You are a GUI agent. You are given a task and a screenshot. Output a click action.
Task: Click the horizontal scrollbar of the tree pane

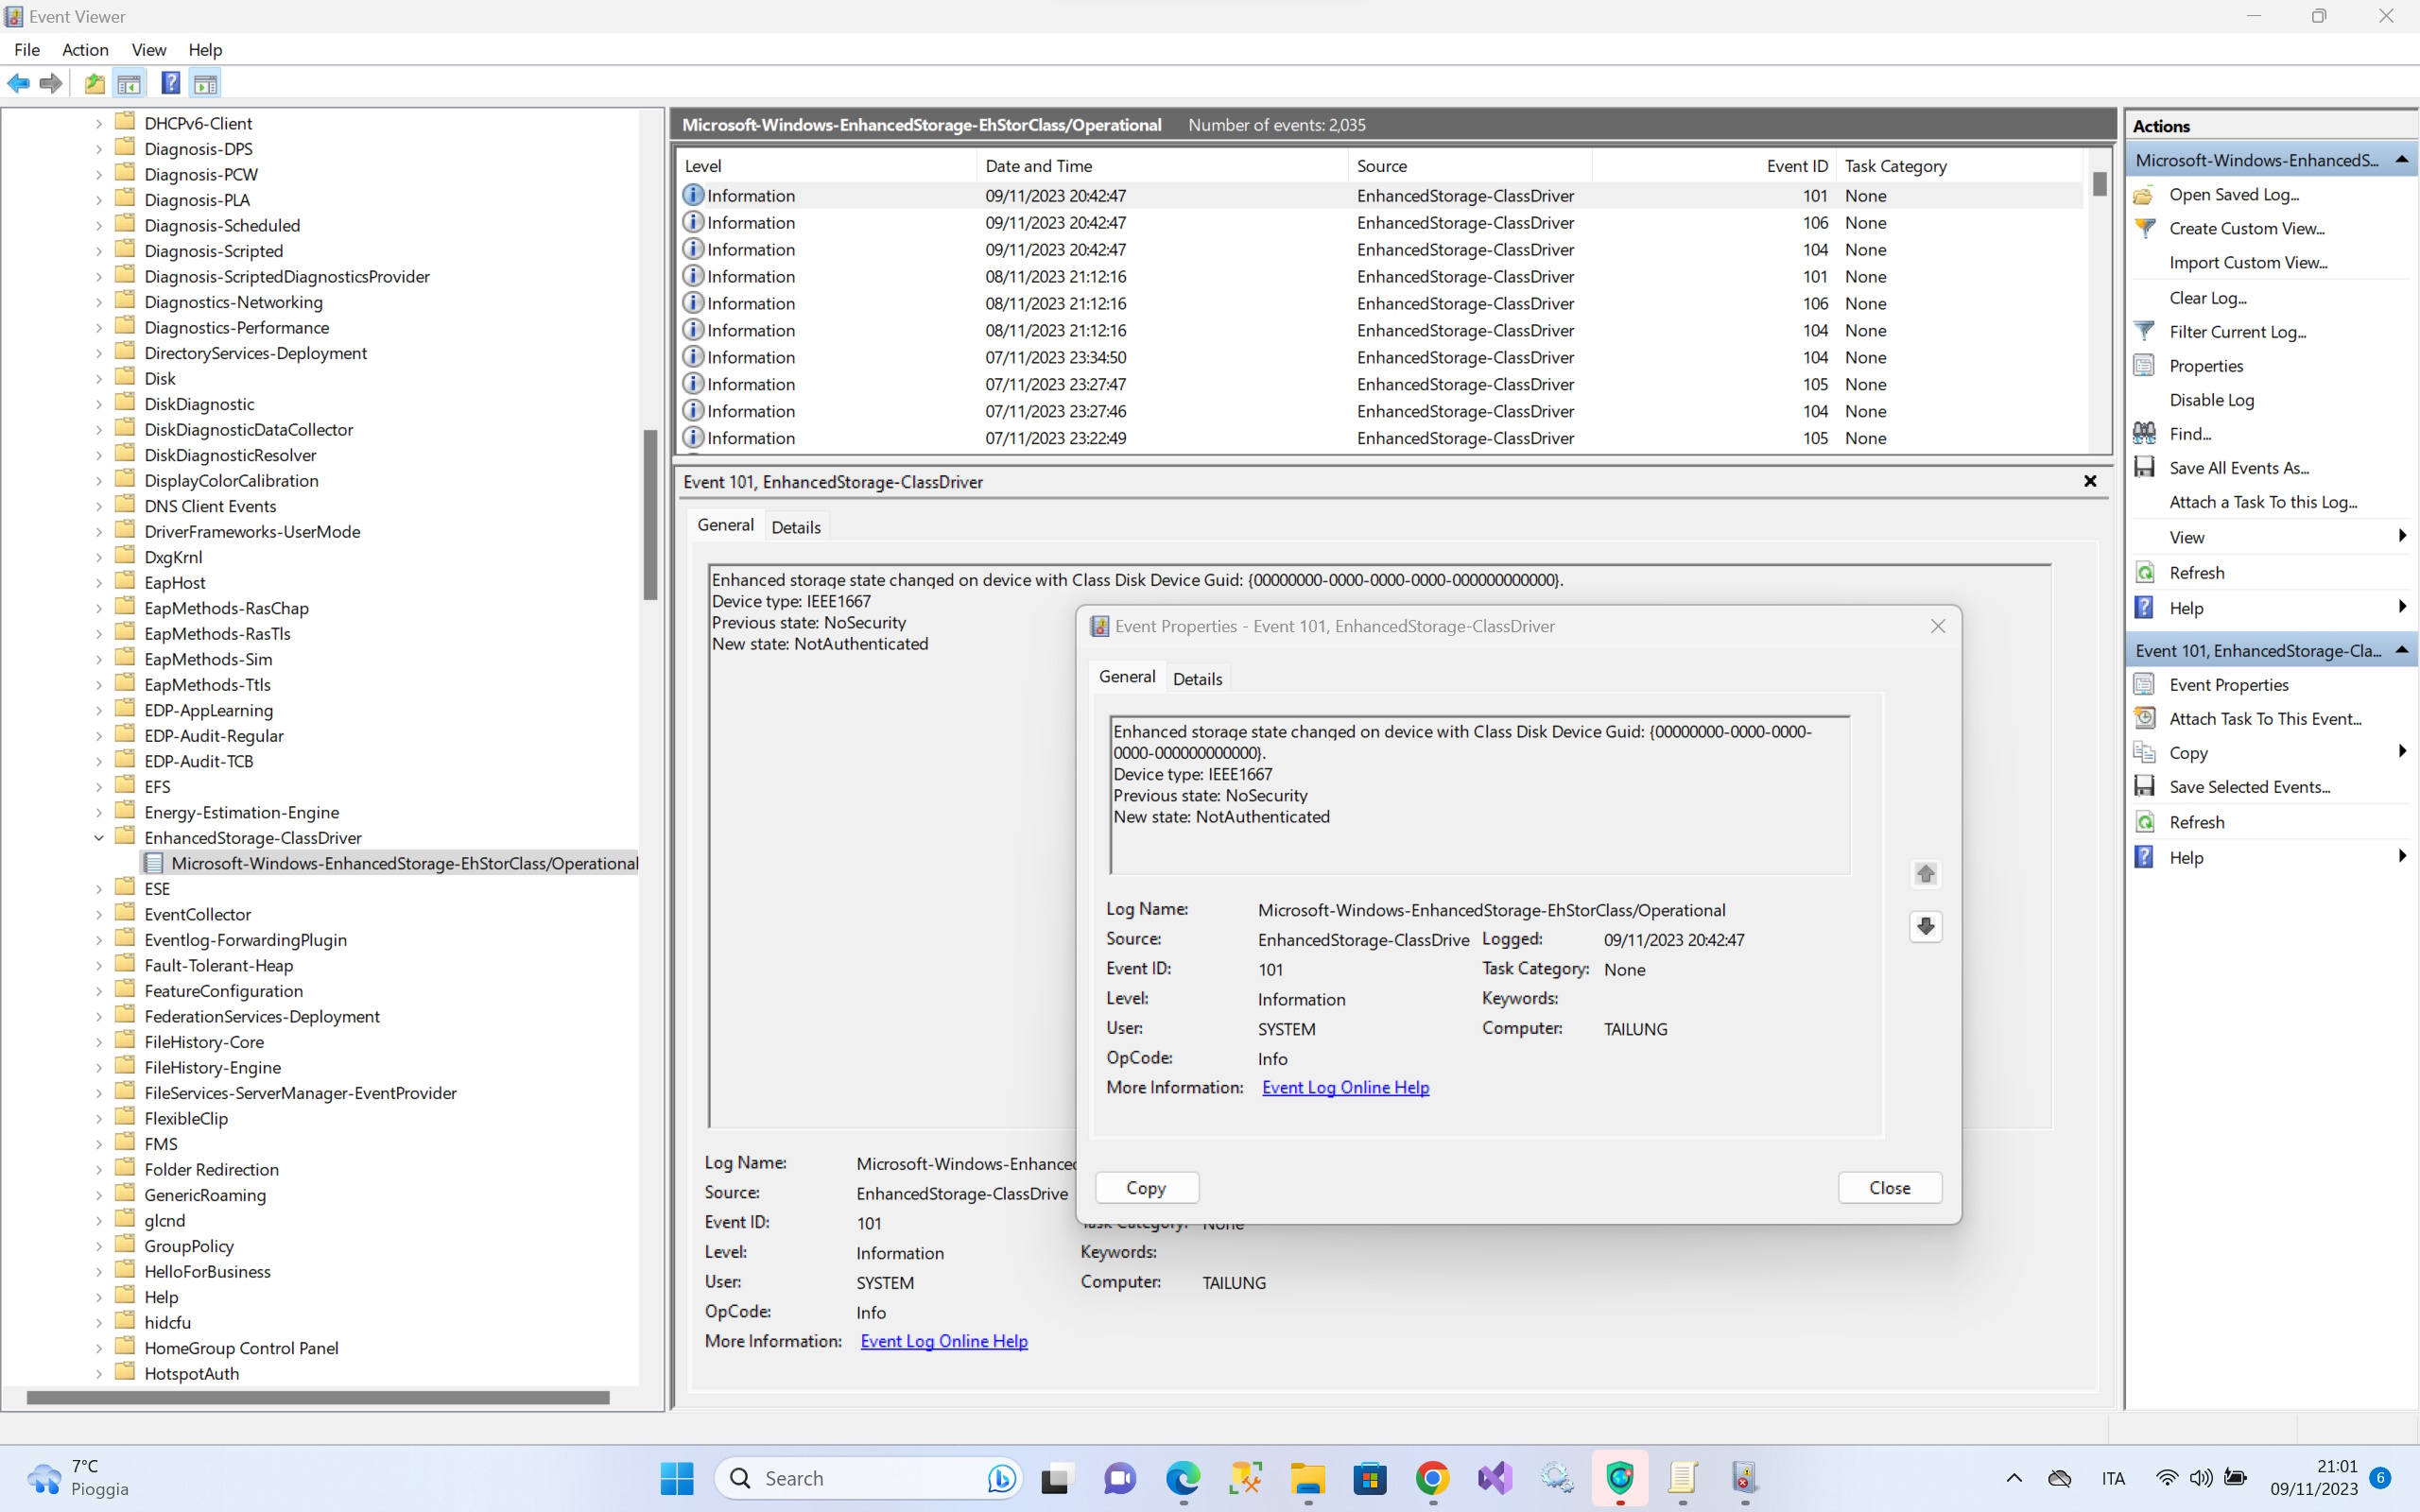tap(318, 1397)
